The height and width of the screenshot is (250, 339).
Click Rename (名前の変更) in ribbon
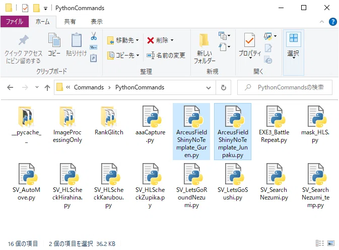[166, 55]
